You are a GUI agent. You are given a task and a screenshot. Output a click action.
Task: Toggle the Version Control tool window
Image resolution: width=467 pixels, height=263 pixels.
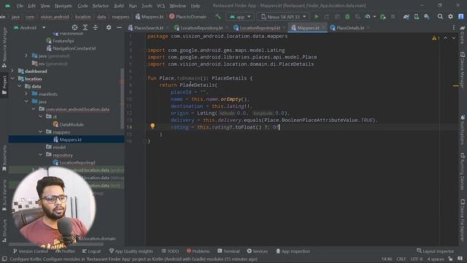pyautogui.click(x=31, y=251)
